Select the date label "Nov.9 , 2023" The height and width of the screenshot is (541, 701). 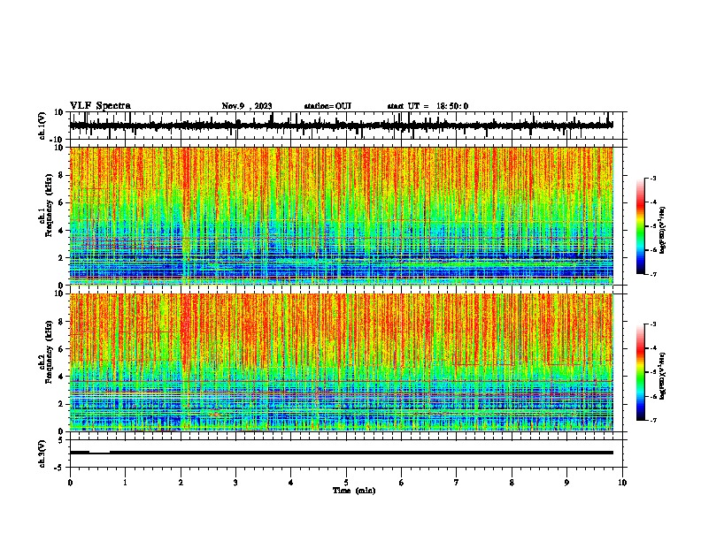point(247,106)
